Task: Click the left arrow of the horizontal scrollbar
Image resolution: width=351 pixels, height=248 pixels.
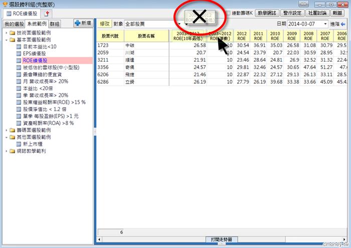Action: pyautogui.click(x=99, y=239)
